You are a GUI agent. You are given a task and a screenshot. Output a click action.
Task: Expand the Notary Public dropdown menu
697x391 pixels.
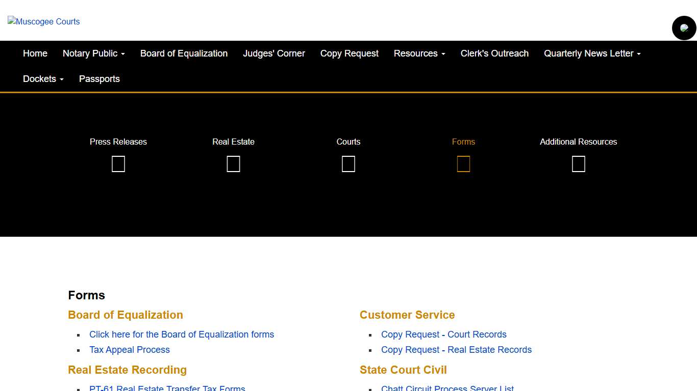[x=94, y=53]
